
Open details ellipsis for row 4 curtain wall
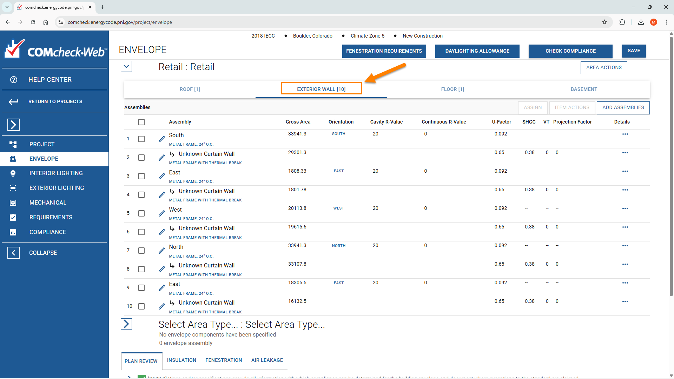point(625,190)
